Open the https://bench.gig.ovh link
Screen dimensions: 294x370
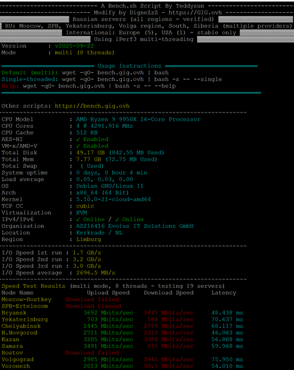tap(92, 106)
